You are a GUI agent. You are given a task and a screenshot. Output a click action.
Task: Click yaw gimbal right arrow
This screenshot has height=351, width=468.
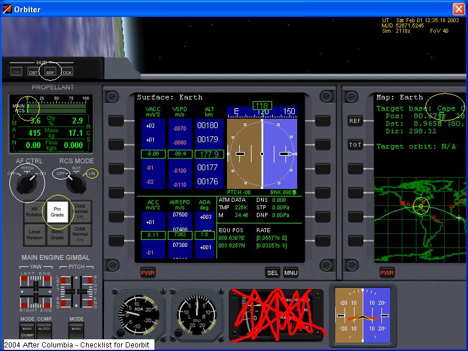click(x=50, y=291)
